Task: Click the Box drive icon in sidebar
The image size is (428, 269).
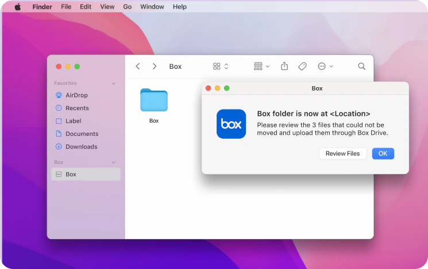Action: 59,174
